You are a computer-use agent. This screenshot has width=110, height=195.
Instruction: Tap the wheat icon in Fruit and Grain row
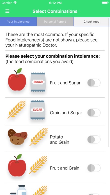(38, 165)
